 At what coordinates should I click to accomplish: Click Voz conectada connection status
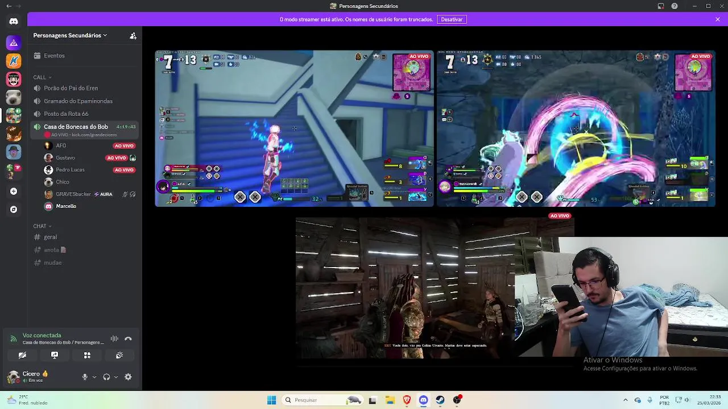[x=42, y=335]
